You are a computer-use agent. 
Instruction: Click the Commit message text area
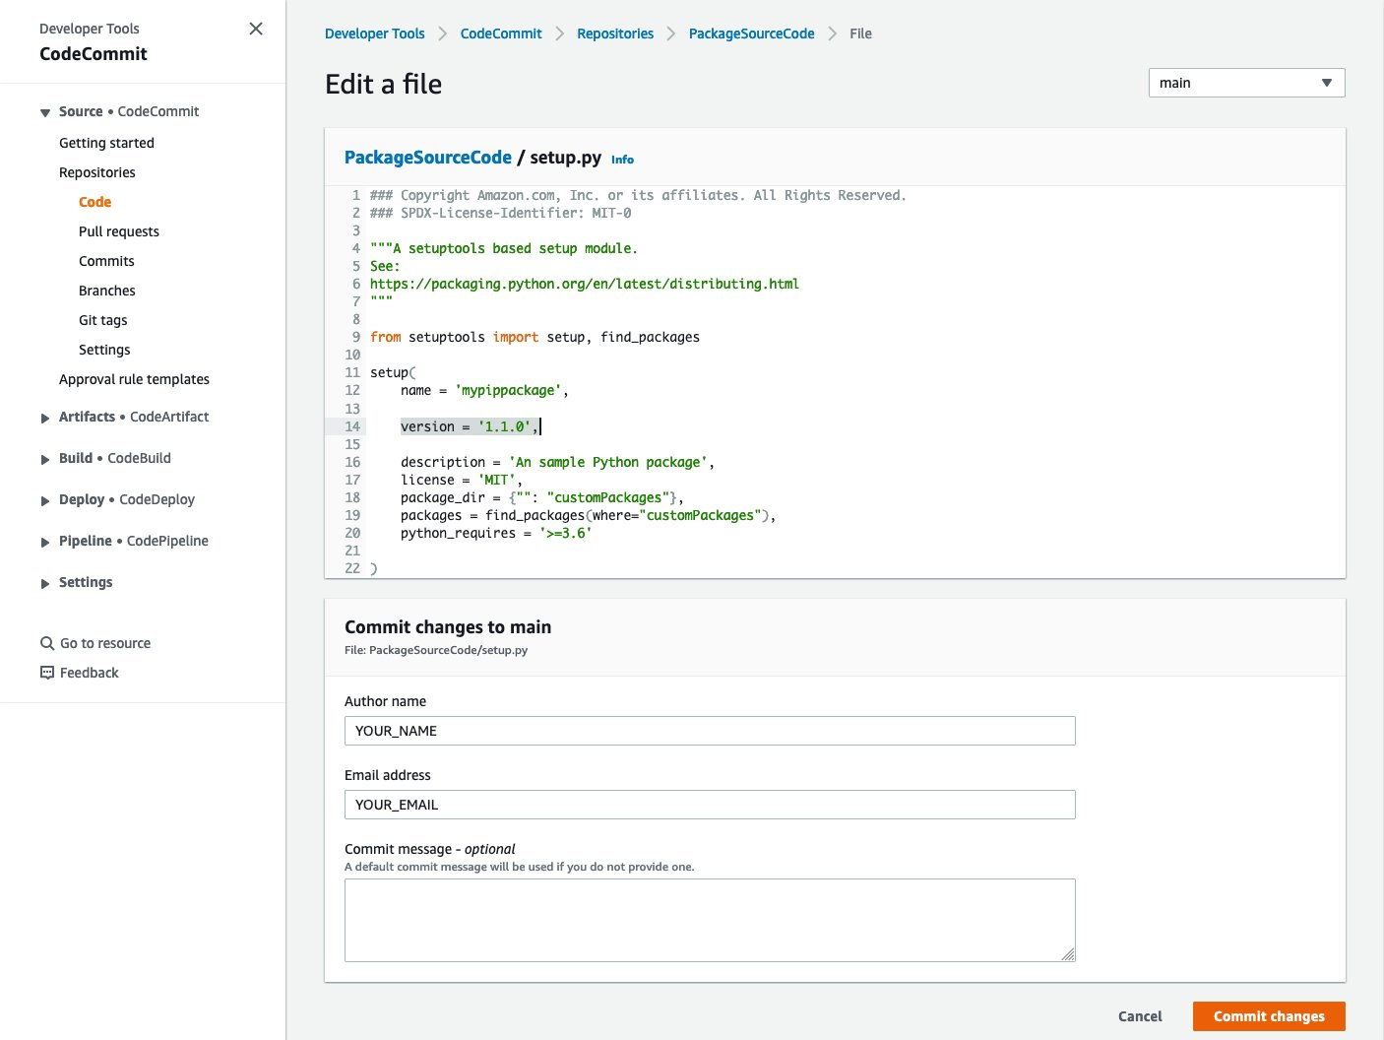point(709,918)
